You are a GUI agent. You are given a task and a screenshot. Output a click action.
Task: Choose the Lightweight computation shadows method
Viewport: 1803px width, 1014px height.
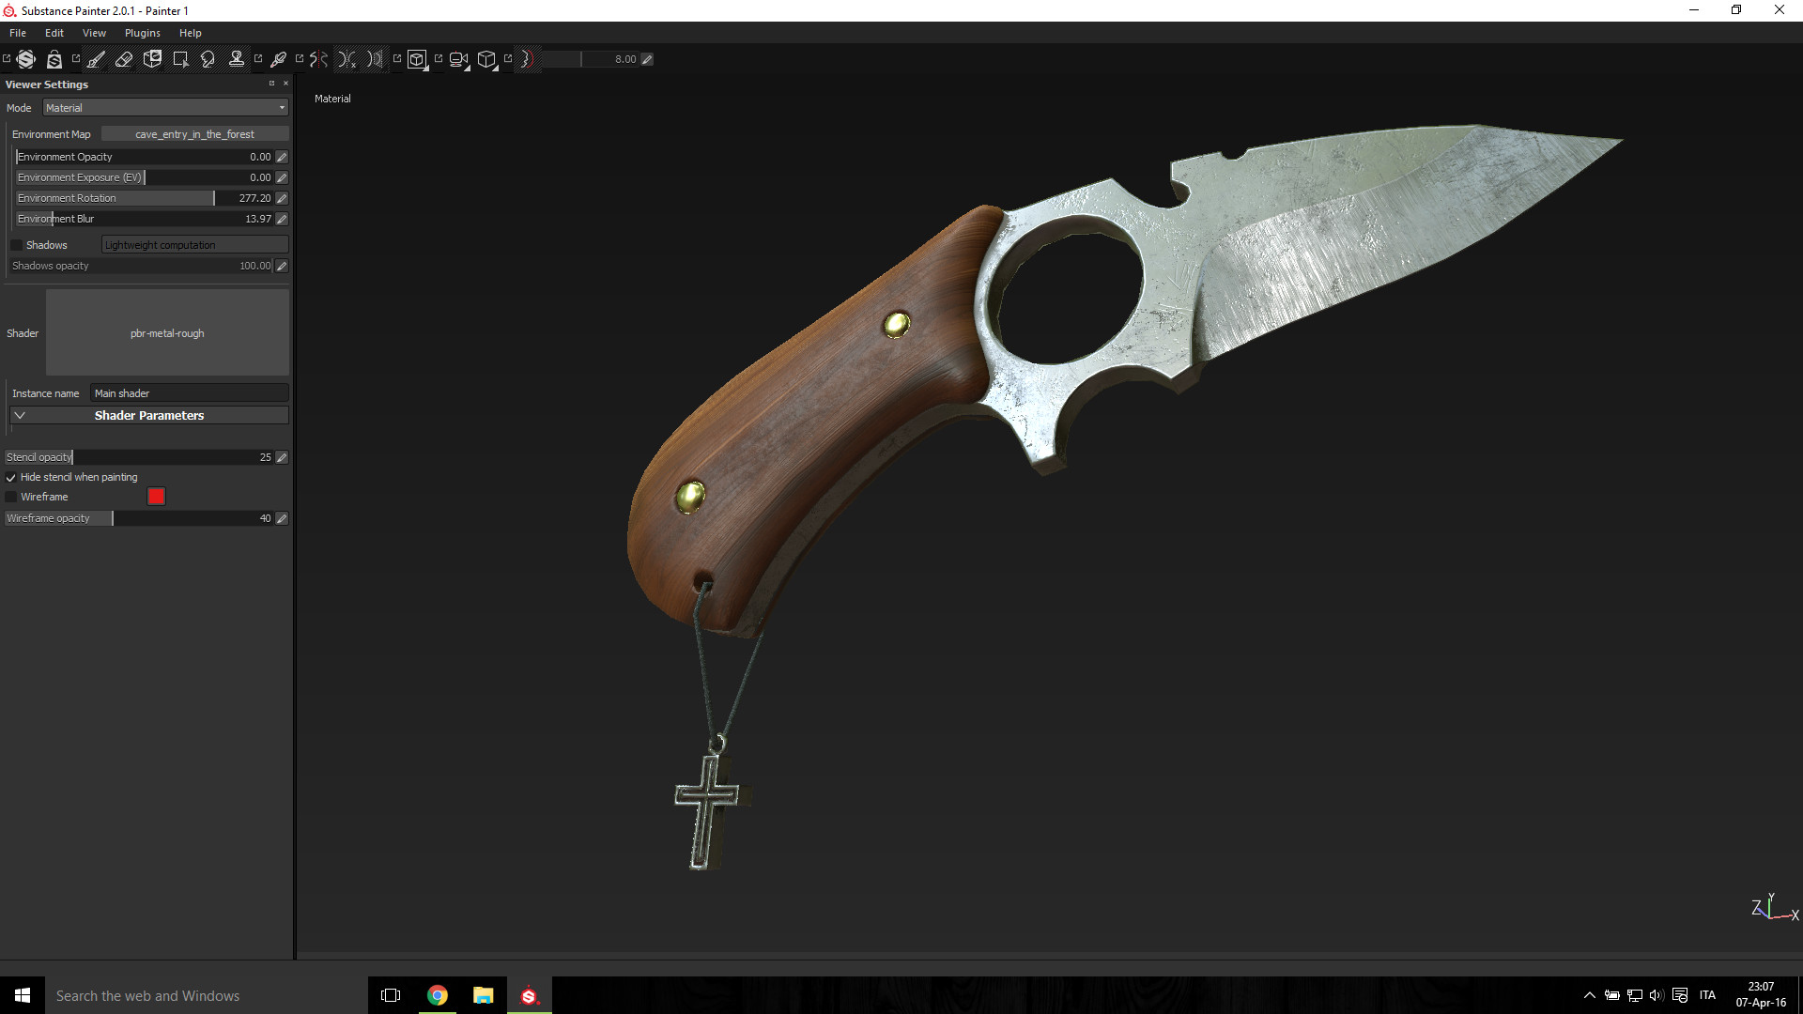194,244
